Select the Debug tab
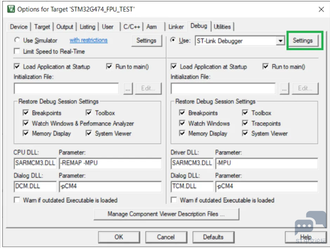Image resolution: width=330 pixels, height=248 pixels. [x=199, y=26]
